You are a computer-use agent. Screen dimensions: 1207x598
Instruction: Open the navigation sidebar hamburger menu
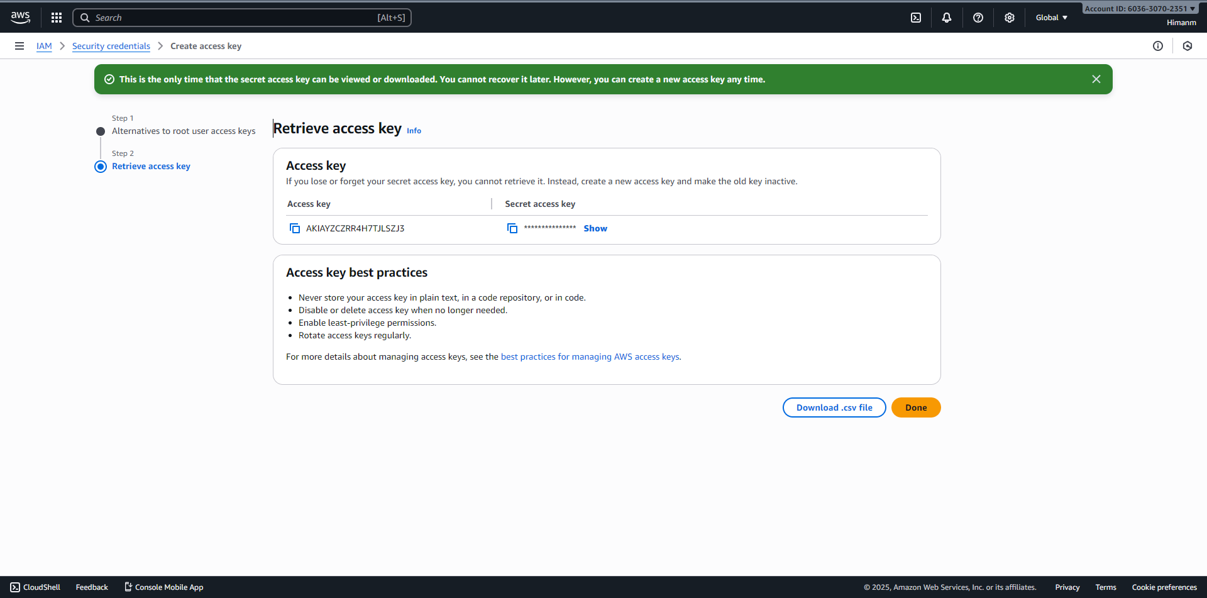(19, 45)
